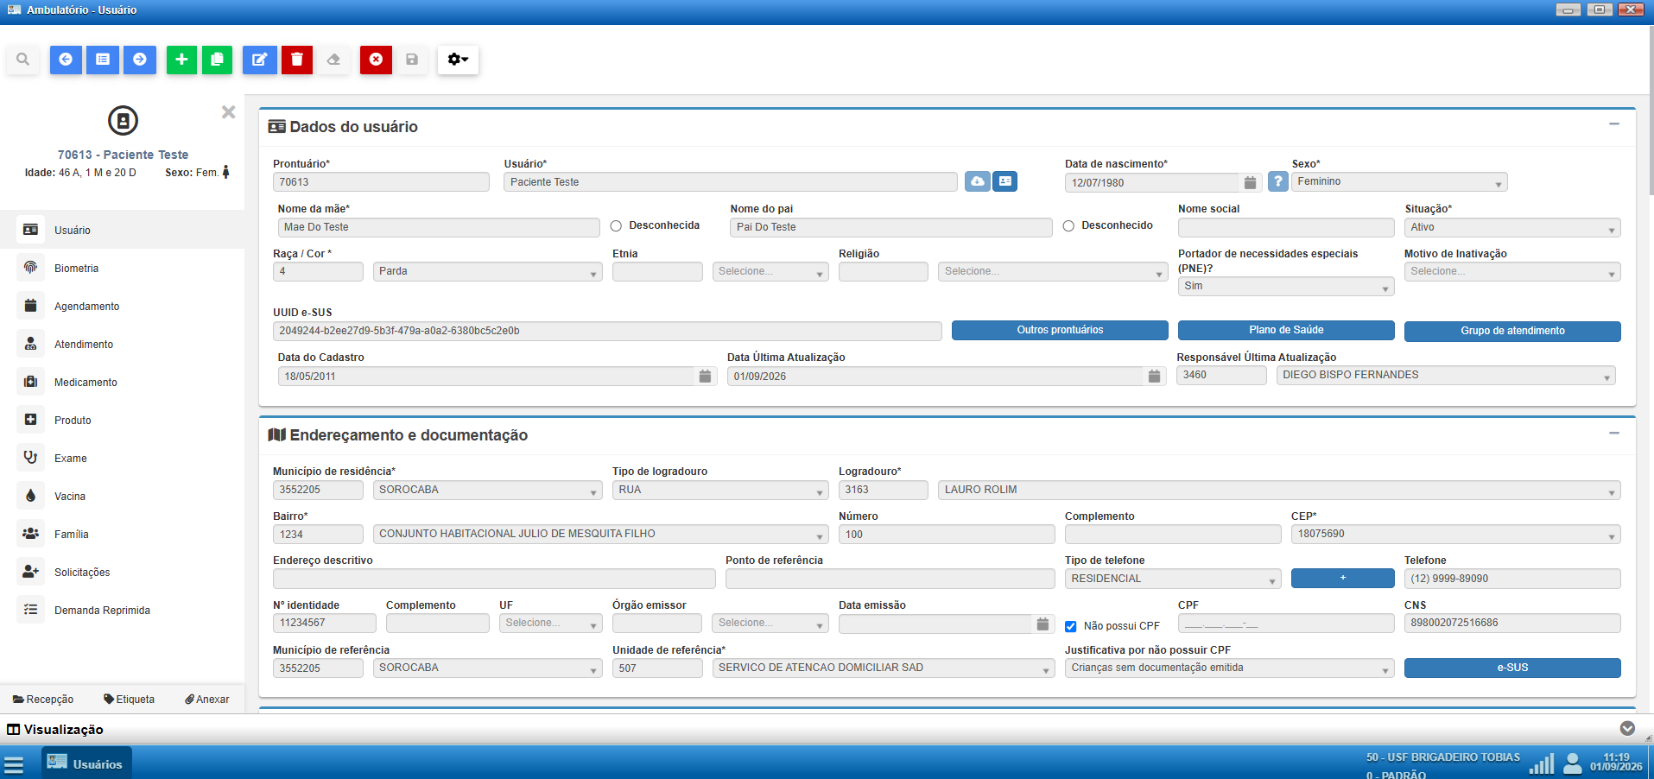Open Família in the sidebar
Viewport: 1654px width, 779px height.
click(122, 534)
